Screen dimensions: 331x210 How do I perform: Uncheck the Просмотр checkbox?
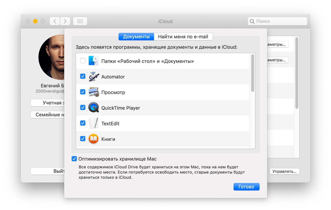(83, 92)
